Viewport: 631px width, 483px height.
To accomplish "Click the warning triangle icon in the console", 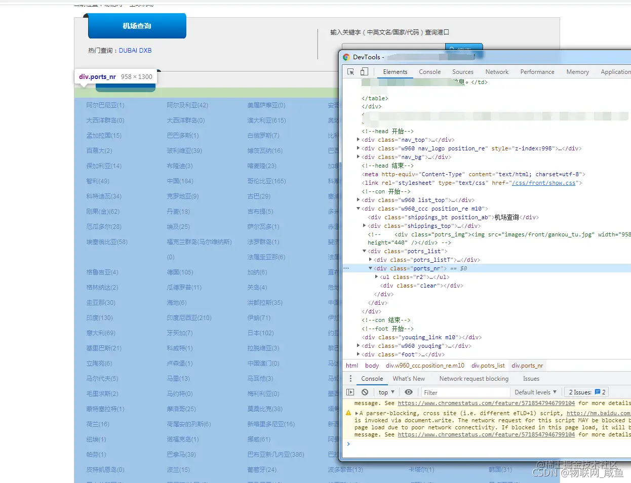I will [x=348, y=413].
